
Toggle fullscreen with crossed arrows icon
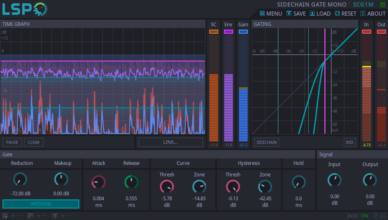383,216
